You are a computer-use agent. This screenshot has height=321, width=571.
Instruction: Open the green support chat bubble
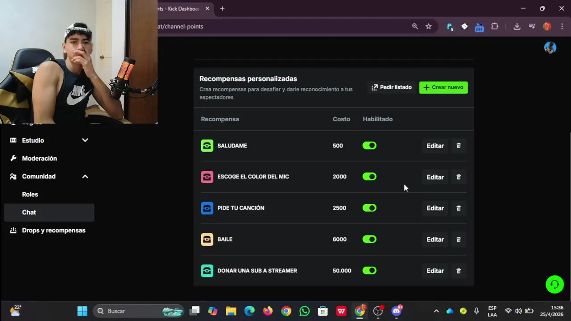[554, 284]
